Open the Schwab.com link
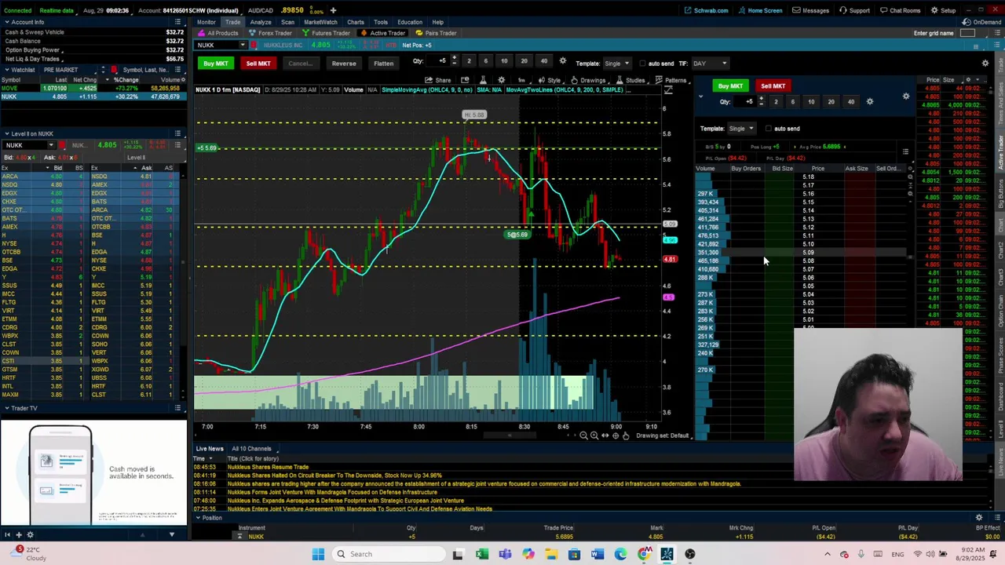 coord(707,10)
